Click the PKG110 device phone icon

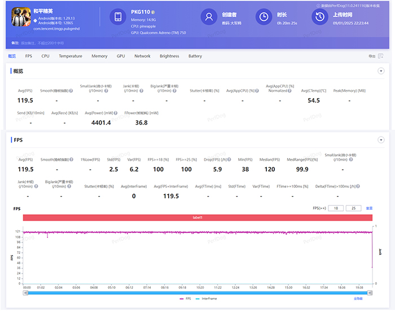pyautogui.click(x=117, y=17)
